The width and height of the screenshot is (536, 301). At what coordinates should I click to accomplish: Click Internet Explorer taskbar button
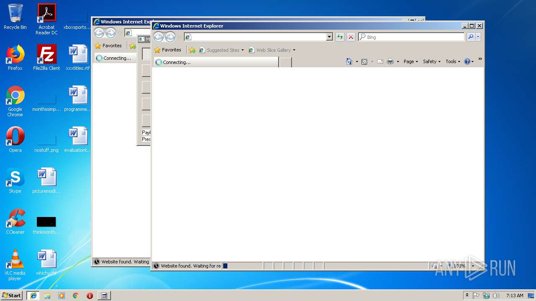pos(33,295)
